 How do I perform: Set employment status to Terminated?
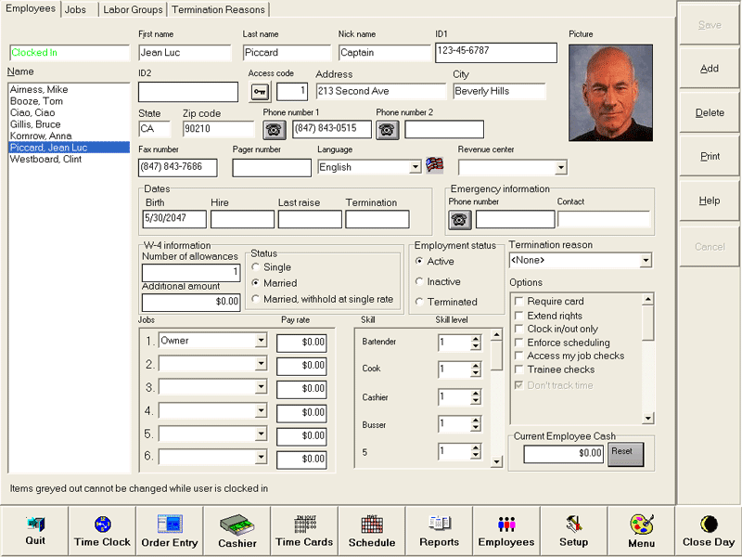click(x=420, y=302)
